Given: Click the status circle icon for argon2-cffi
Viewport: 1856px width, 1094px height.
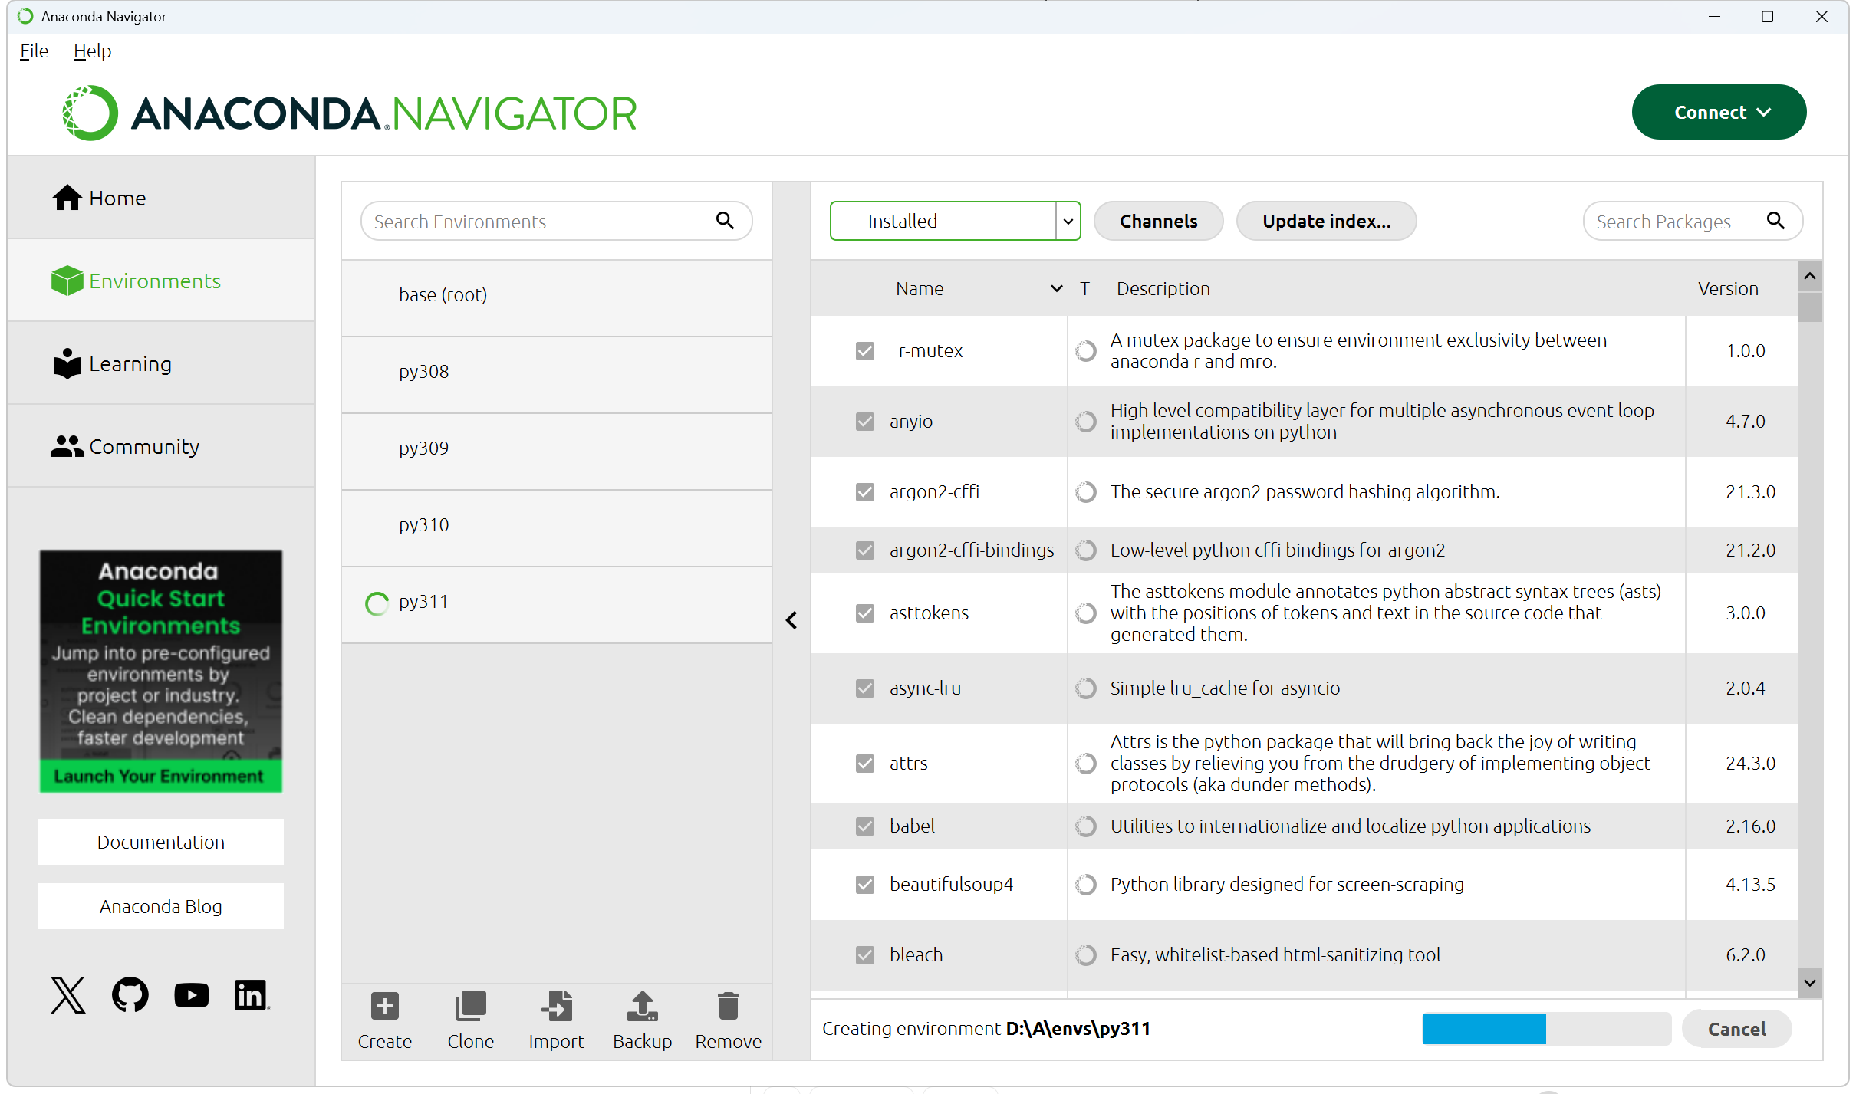Looking at the screenshot, I should [x=1085, y=492].
